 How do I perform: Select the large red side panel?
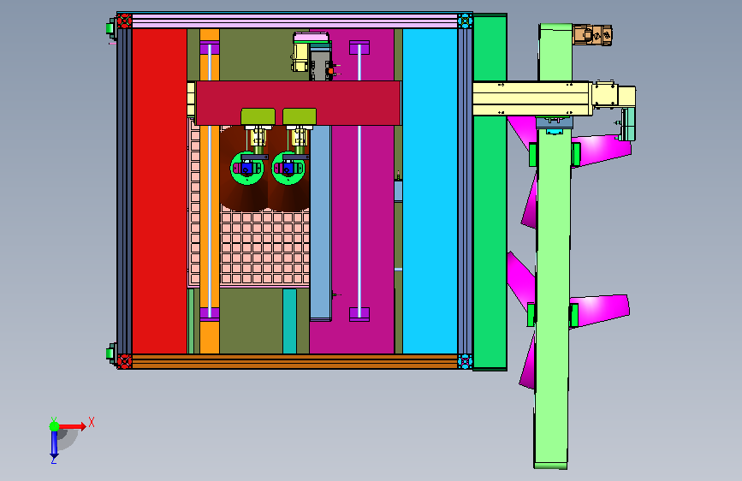point(159,191)
